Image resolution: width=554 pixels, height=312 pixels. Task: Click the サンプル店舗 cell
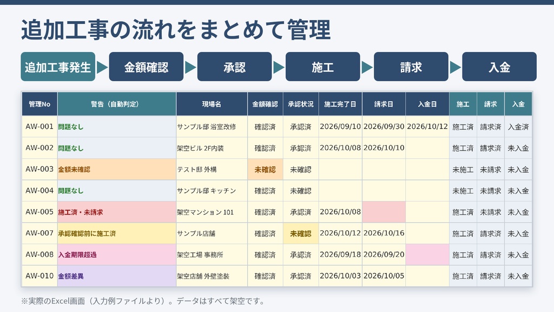(212, 233)
